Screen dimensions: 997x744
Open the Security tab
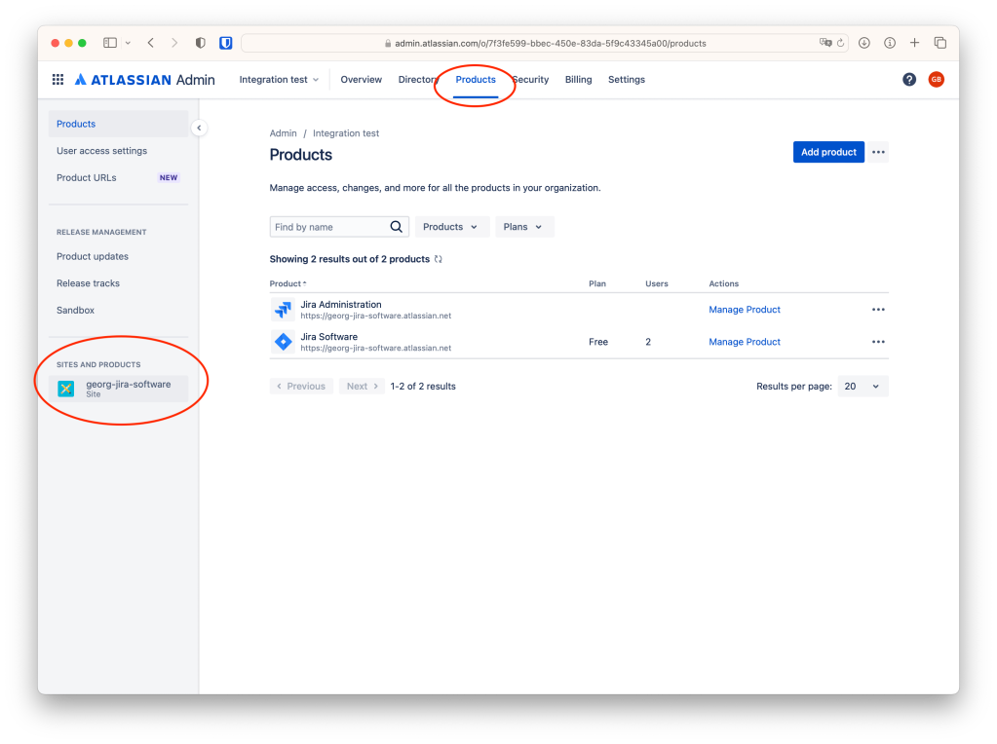pos(531,80)
